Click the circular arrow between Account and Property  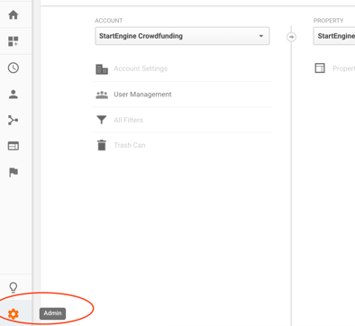(291, 37)
